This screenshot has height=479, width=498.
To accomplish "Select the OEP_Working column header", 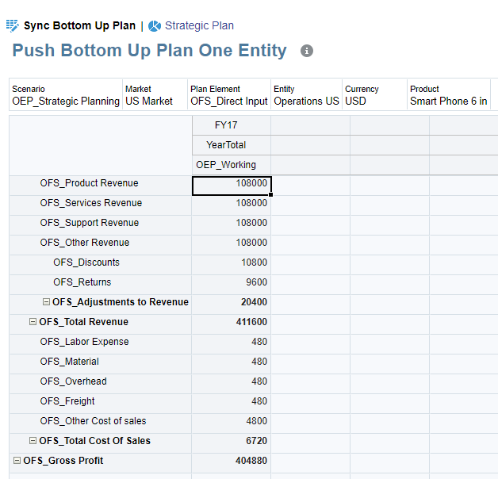I will pos(232,165).
